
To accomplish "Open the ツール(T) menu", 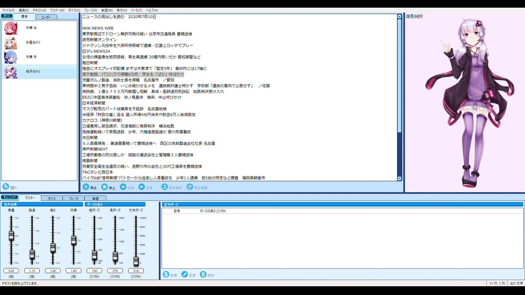I will 136,10.
